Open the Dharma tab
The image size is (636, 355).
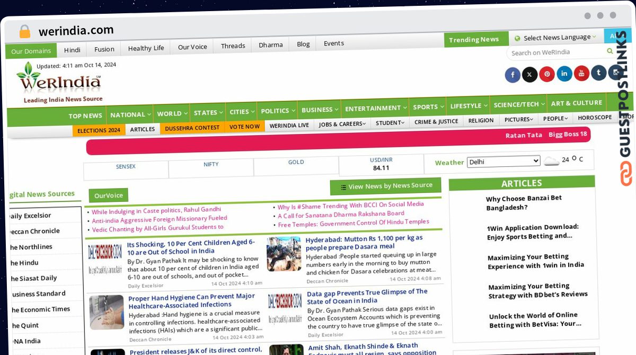tap(270, 45)
